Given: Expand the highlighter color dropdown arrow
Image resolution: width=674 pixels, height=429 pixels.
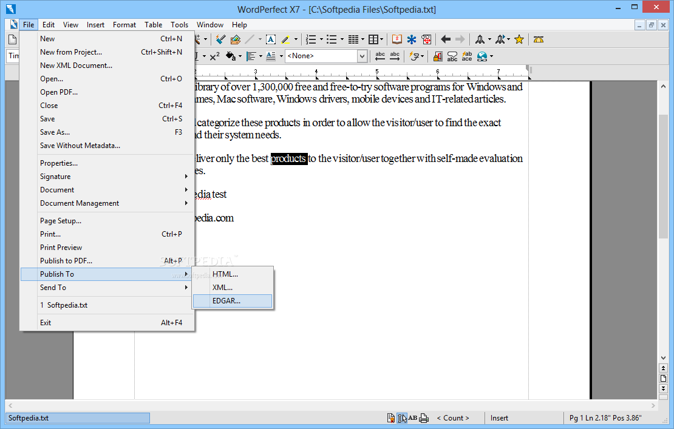Looking at the screenshot, I should [x=296, y=39].
